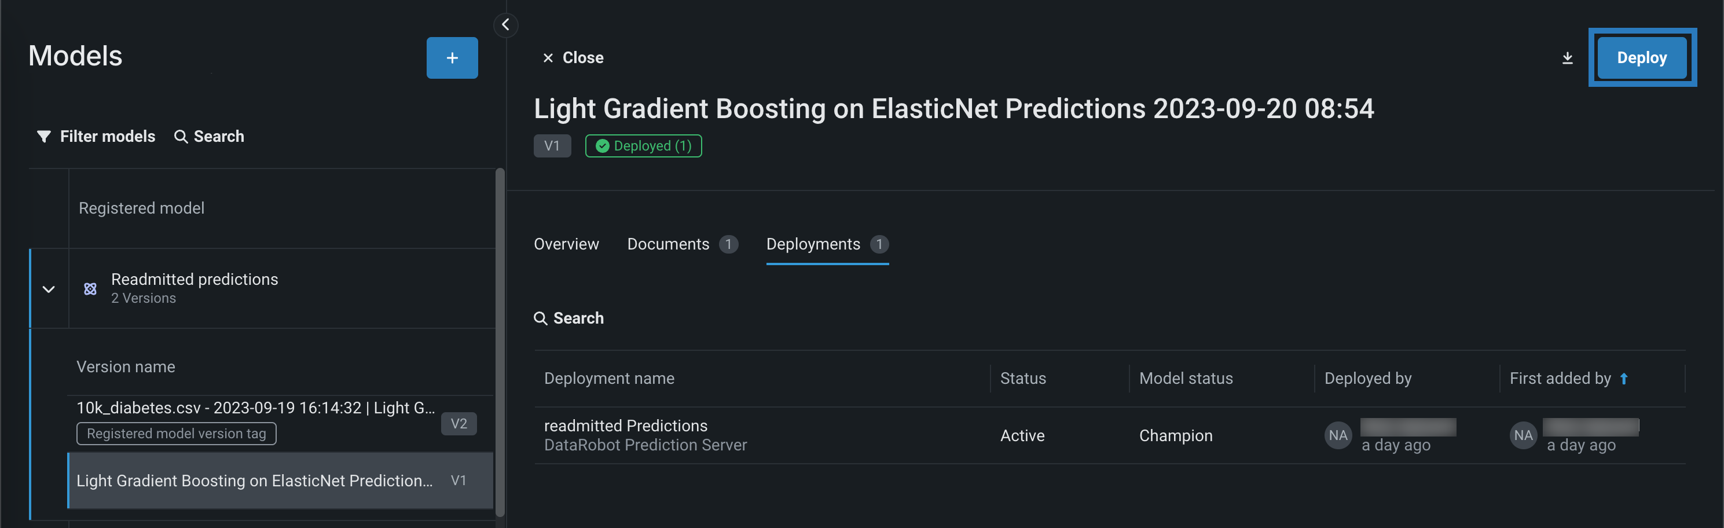Select the Light Gradient Boosting V1 version row
This screenshot has height=528, width=1724.
click(x=254, y=481)
